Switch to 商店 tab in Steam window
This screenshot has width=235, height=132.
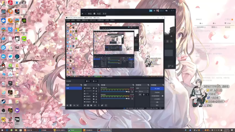point(90,13)
